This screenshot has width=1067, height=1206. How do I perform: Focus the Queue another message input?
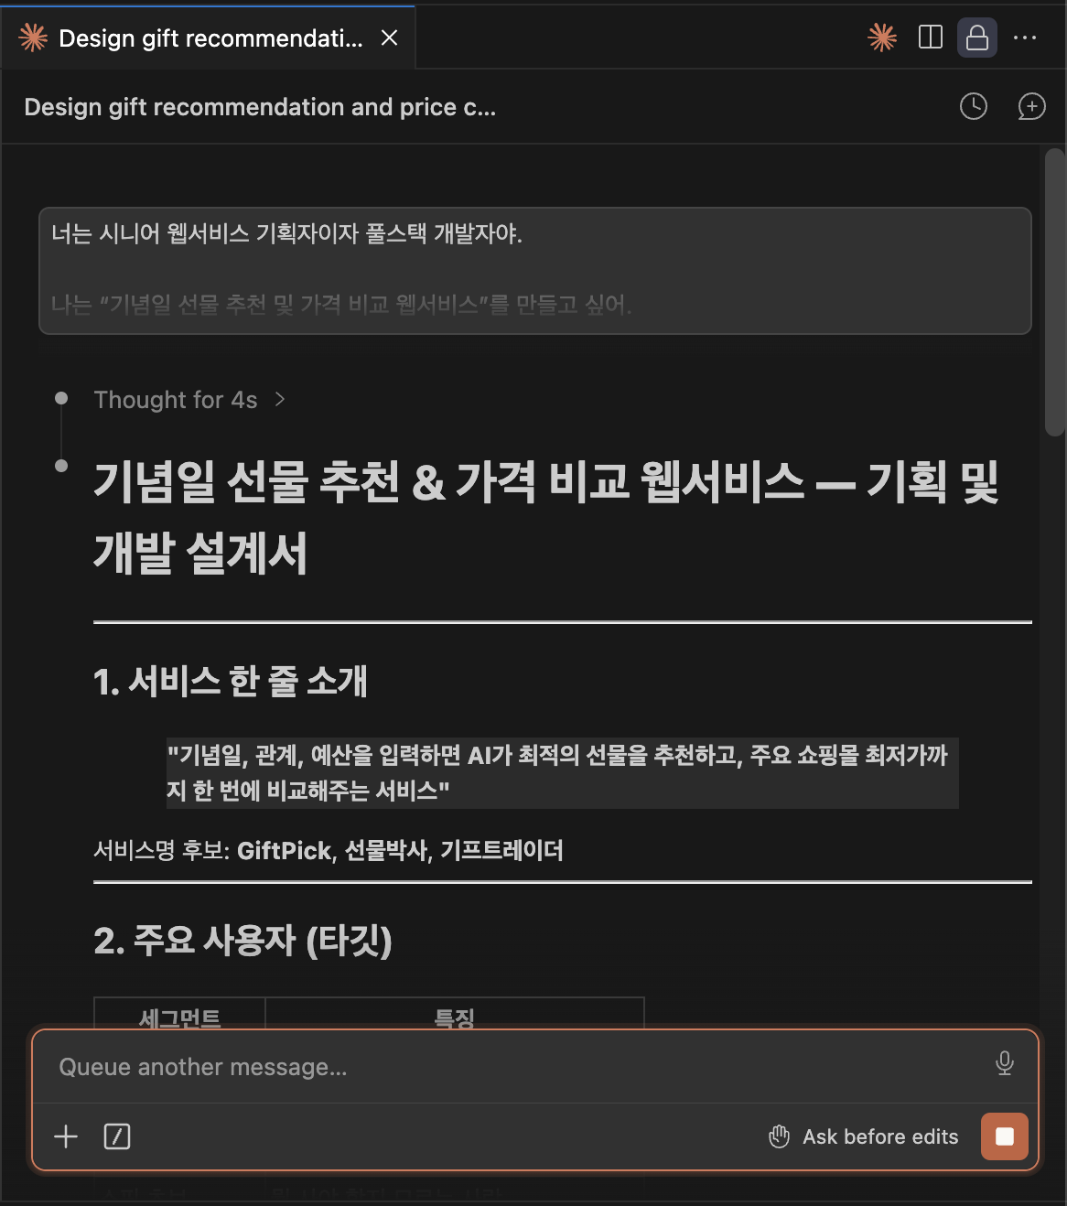(x=522, y=1067)
